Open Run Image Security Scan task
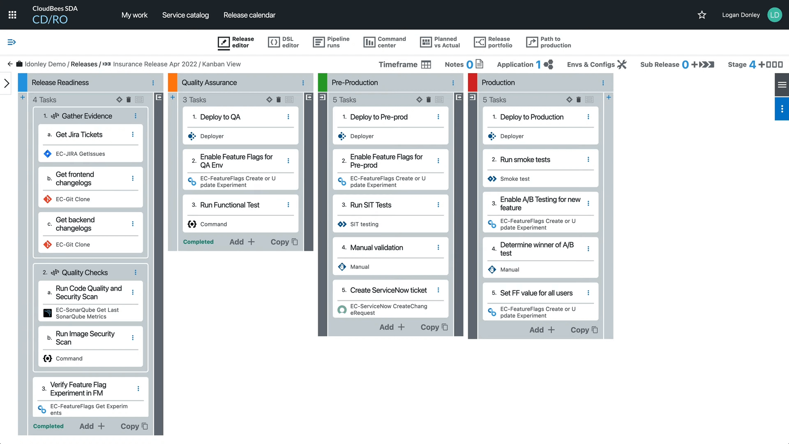This screenshot has width=789, height=444. (85, 338)
